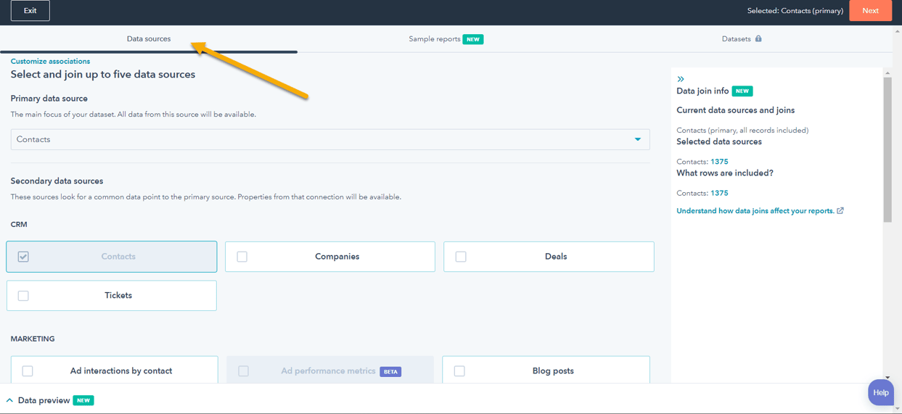Click Contacts count 1375 under What rows are included
This screenshot has height=414, width=902.
click(x=719, y=194)
